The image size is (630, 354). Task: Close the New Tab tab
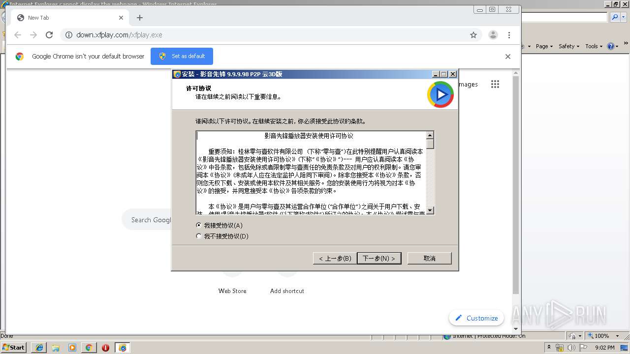(121, 18)
